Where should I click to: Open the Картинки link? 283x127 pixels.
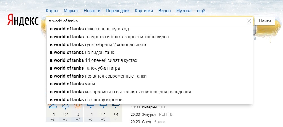click(144, 11)
